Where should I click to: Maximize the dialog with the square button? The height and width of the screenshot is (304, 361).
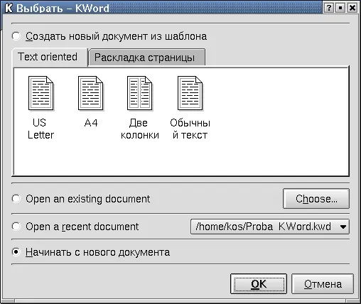(x=340, y=8)
